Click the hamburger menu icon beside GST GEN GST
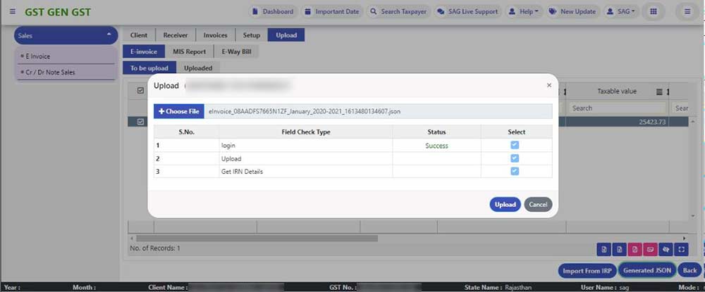 tap(12, 12)
